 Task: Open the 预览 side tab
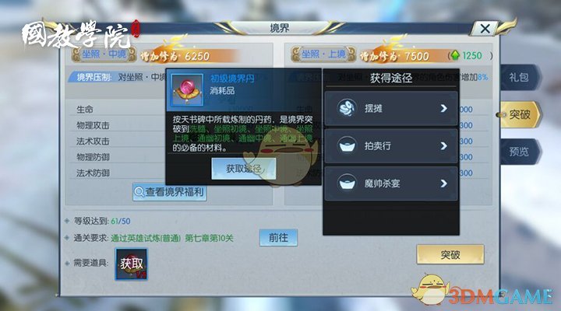click(520, 152)
